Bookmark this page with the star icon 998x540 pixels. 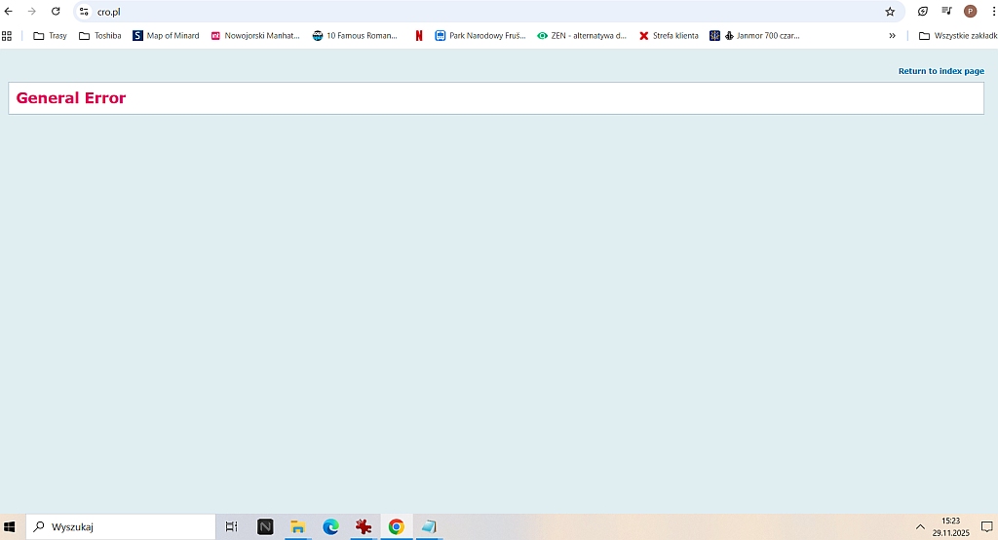click(890, 12)
